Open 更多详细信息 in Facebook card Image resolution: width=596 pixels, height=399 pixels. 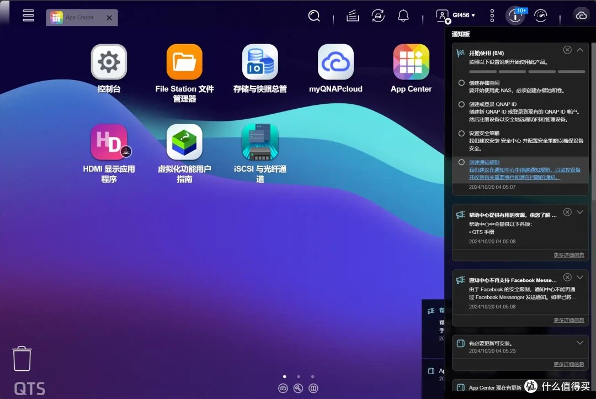pos(568,320)
